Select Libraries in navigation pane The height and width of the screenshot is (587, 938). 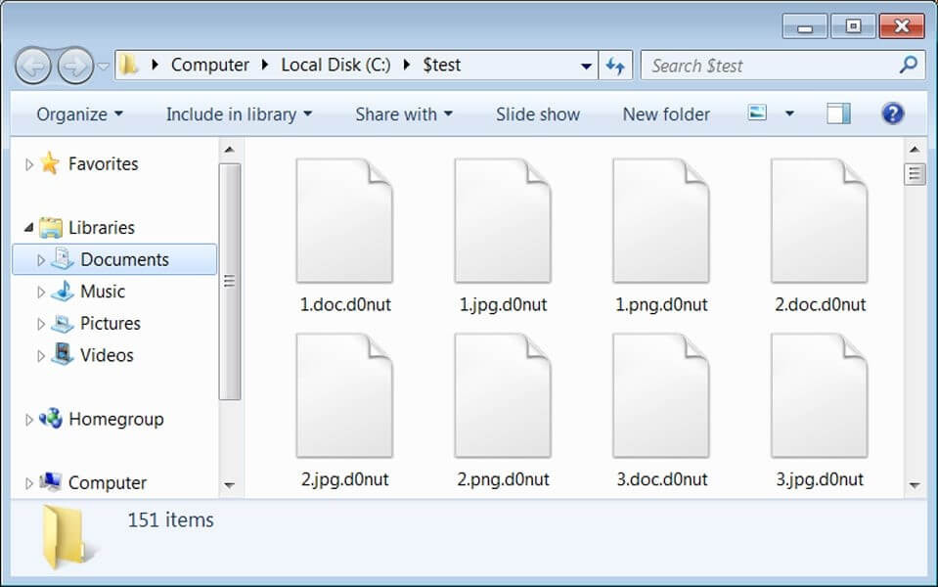101,228
